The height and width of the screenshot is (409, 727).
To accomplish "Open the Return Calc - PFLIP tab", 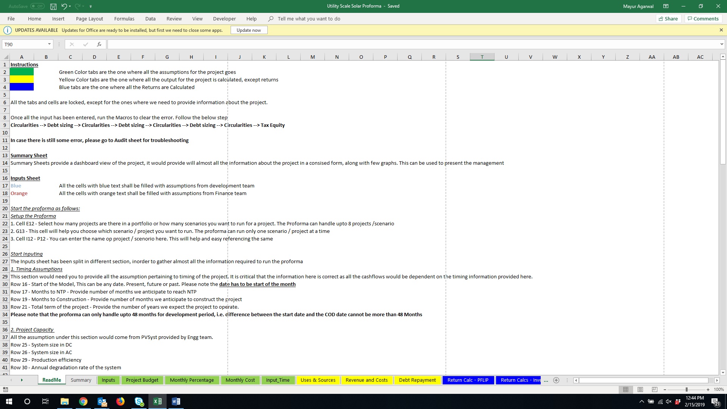I will tap(468, 380).
